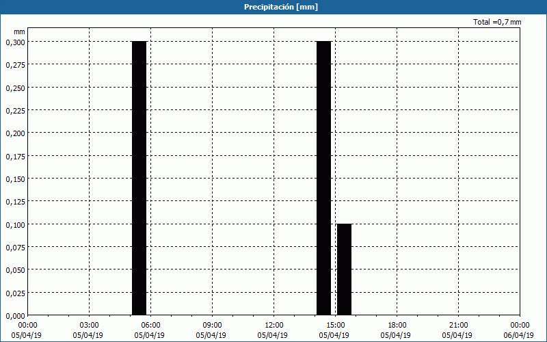Select the 0,300 bar just before 15:00
Image resolution: width=547 pixels, height=342 pixels.
point(323,178)
